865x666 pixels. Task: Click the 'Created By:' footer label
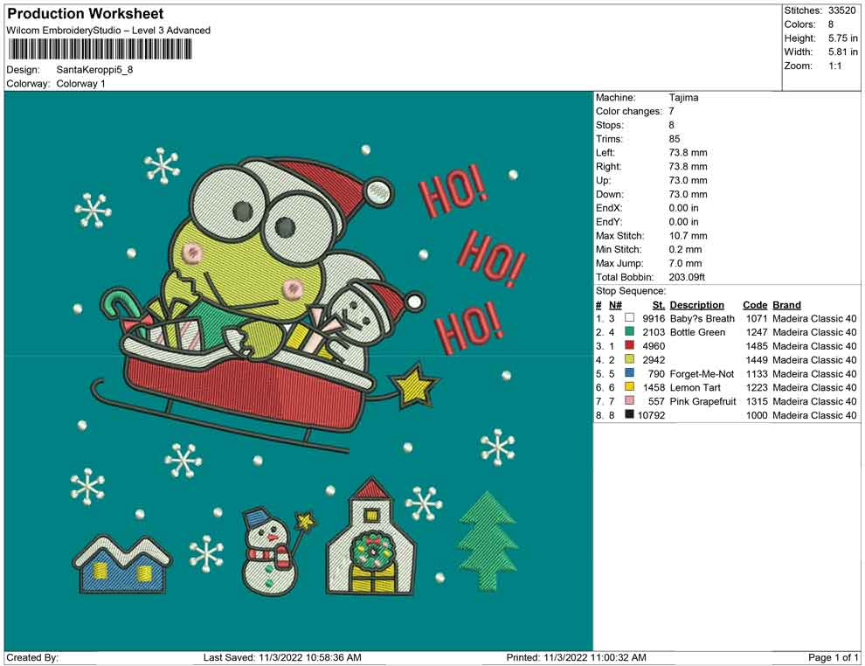coord(32,658)
